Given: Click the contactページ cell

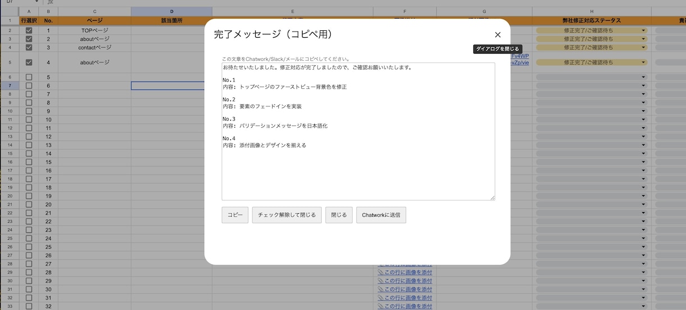Looking at the screenshot, I should tap(94, 47).
